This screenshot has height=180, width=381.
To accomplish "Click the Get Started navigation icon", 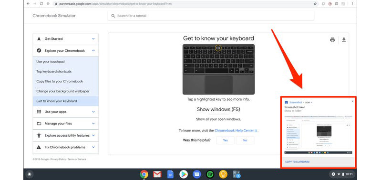I will (39, 39).
